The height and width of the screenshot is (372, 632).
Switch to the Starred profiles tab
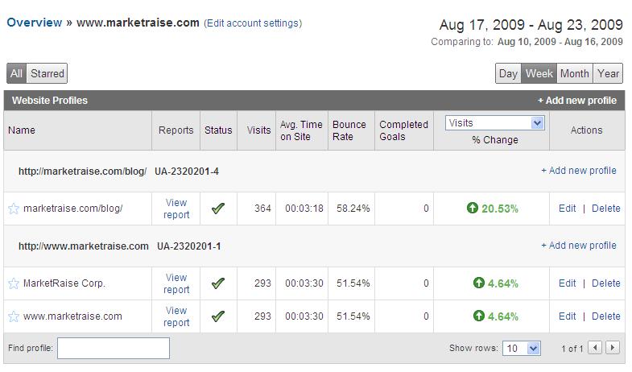click(48, 73)
